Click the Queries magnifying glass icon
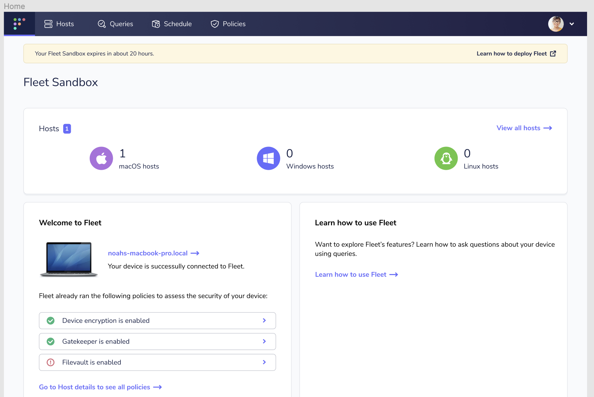Screen dimensions: 594x397 (101, 24)
